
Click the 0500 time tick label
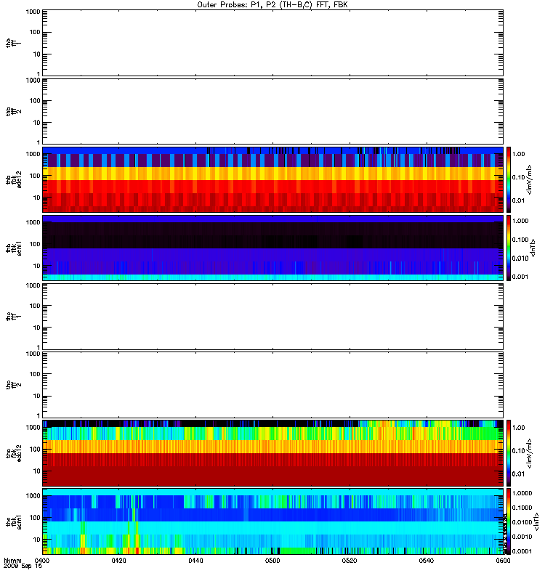tap(272, 560)
